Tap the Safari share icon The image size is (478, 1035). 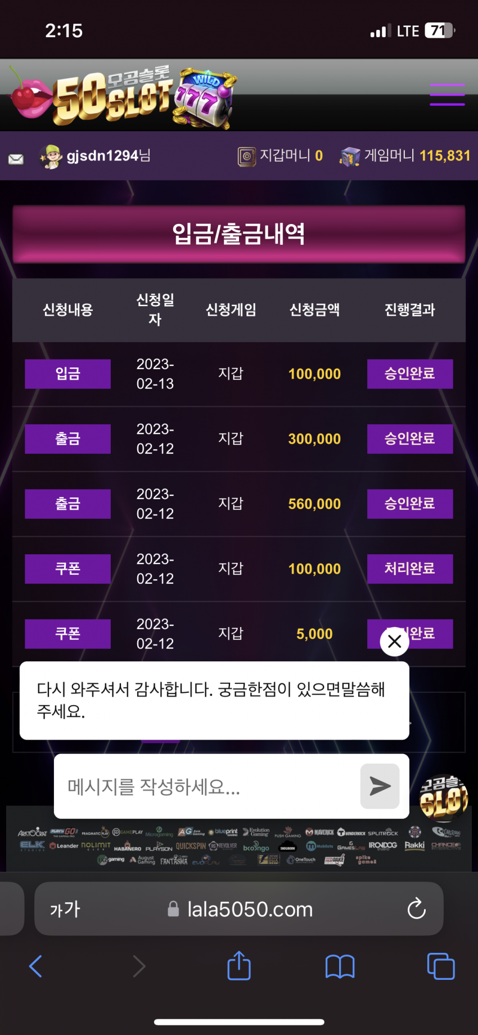point(239,966)
